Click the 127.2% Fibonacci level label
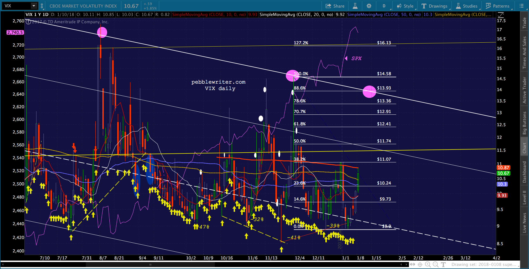Screen dimensions: 529x269 [x=301, y=43]
